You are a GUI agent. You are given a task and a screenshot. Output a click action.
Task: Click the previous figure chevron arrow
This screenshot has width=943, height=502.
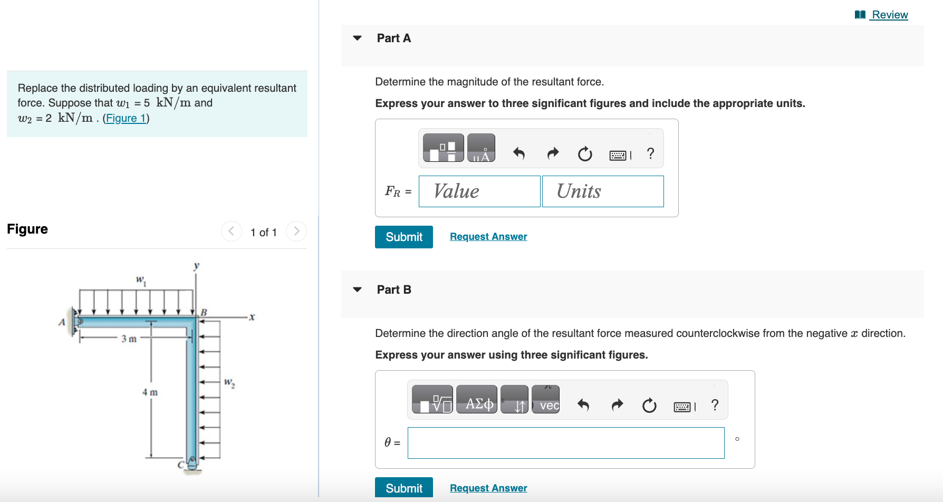pos(231,231)
